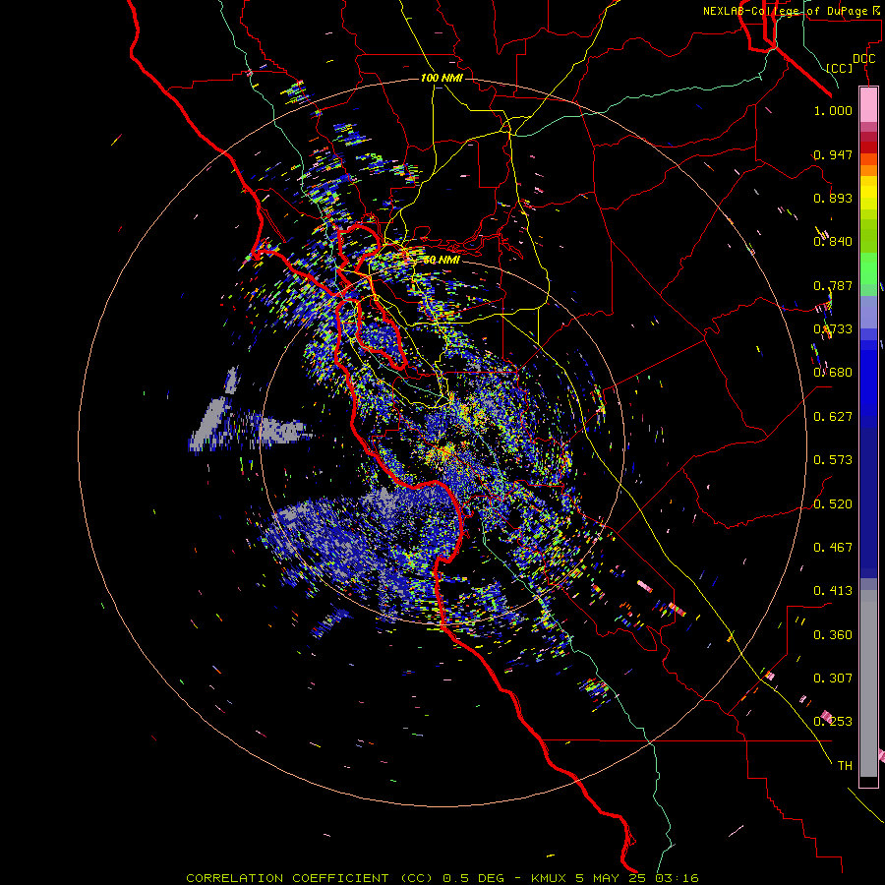Pick the bright green band above 0.787
The height and width of the screenshot is (885, 885).
868,267
